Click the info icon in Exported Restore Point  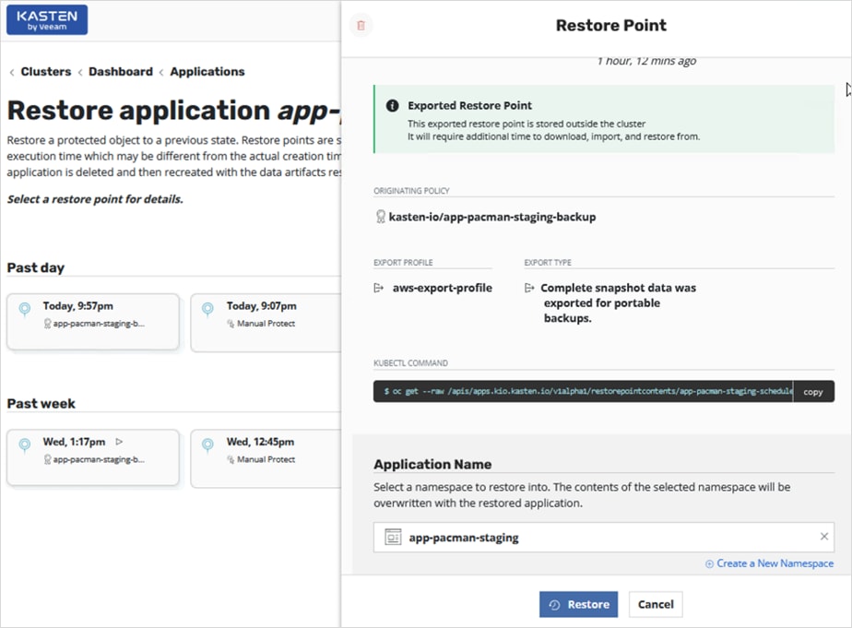coord(392,105)
